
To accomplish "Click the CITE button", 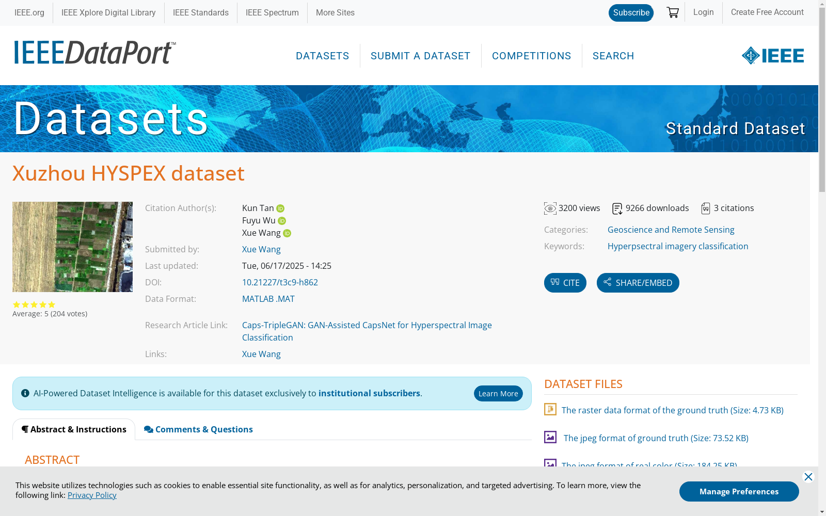I will point(565,283).
